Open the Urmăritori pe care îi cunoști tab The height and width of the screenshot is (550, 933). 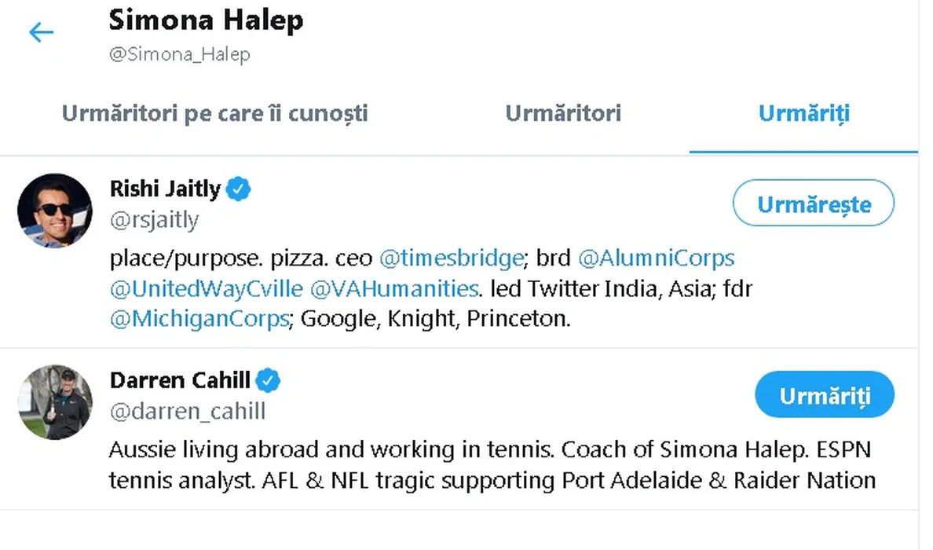214,113
